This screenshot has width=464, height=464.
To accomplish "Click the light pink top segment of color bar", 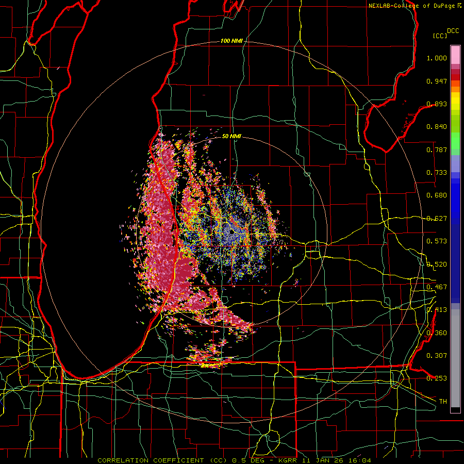I will (455, 55).
